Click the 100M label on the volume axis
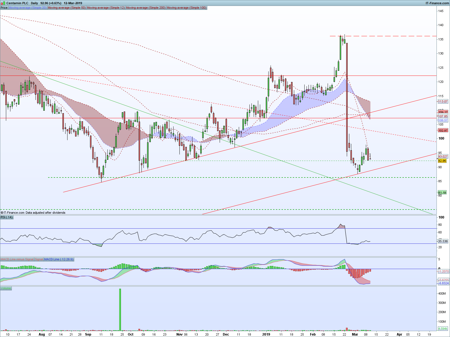Screen dimensions: 450x337 point(442,322)
